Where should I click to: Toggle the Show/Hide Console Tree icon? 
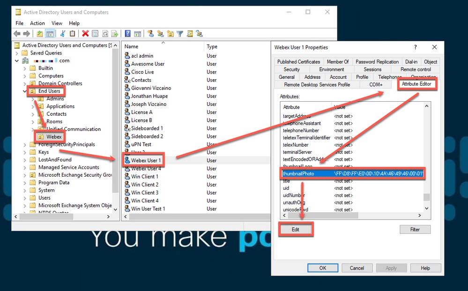click(50, 34)
